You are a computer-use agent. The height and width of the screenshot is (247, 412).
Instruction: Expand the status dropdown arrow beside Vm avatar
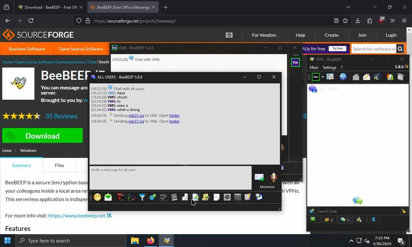tap(323, 77)
